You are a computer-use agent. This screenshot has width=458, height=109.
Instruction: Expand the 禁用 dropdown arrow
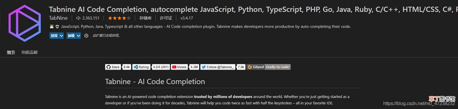[61, 36]
